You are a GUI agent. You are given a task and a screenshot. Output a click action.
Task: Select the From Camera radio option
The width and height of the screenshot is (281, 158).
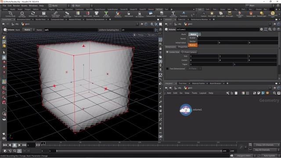click(189, 52)
